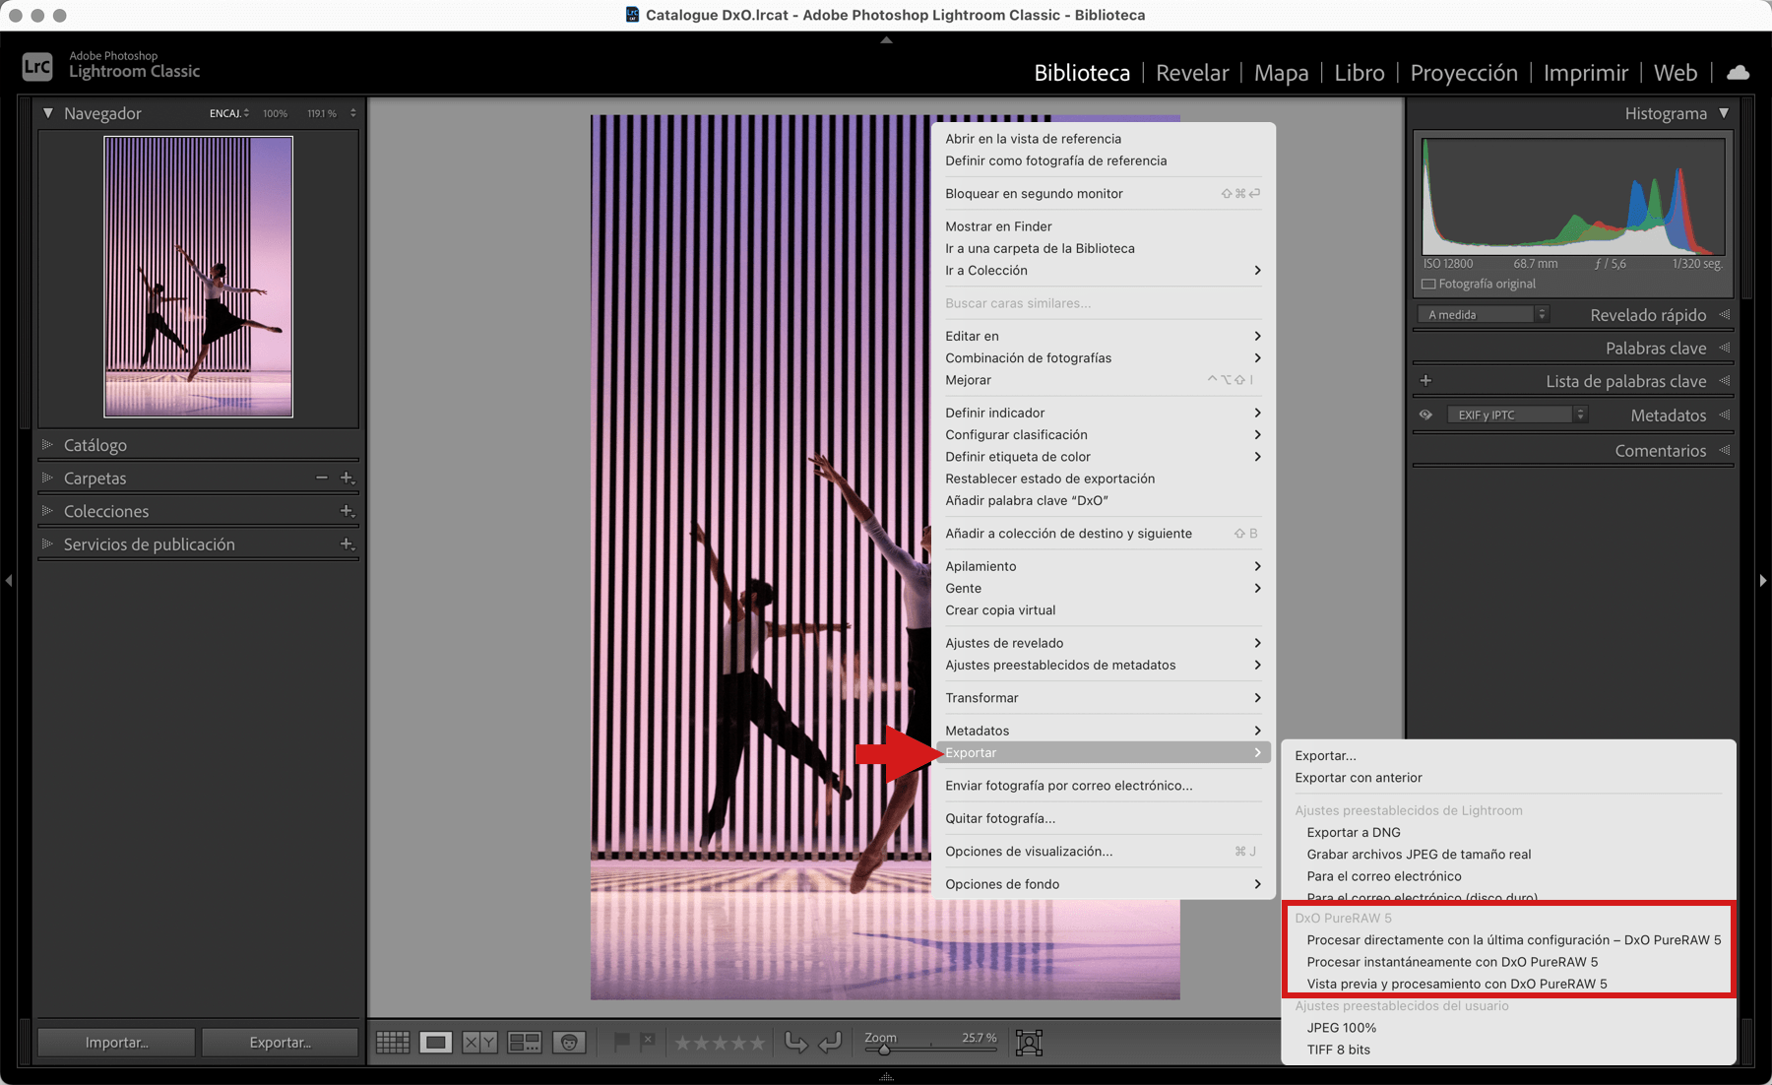Select the Loupe view icon
This screenshot has width=1772, height=1085.
435,1042
